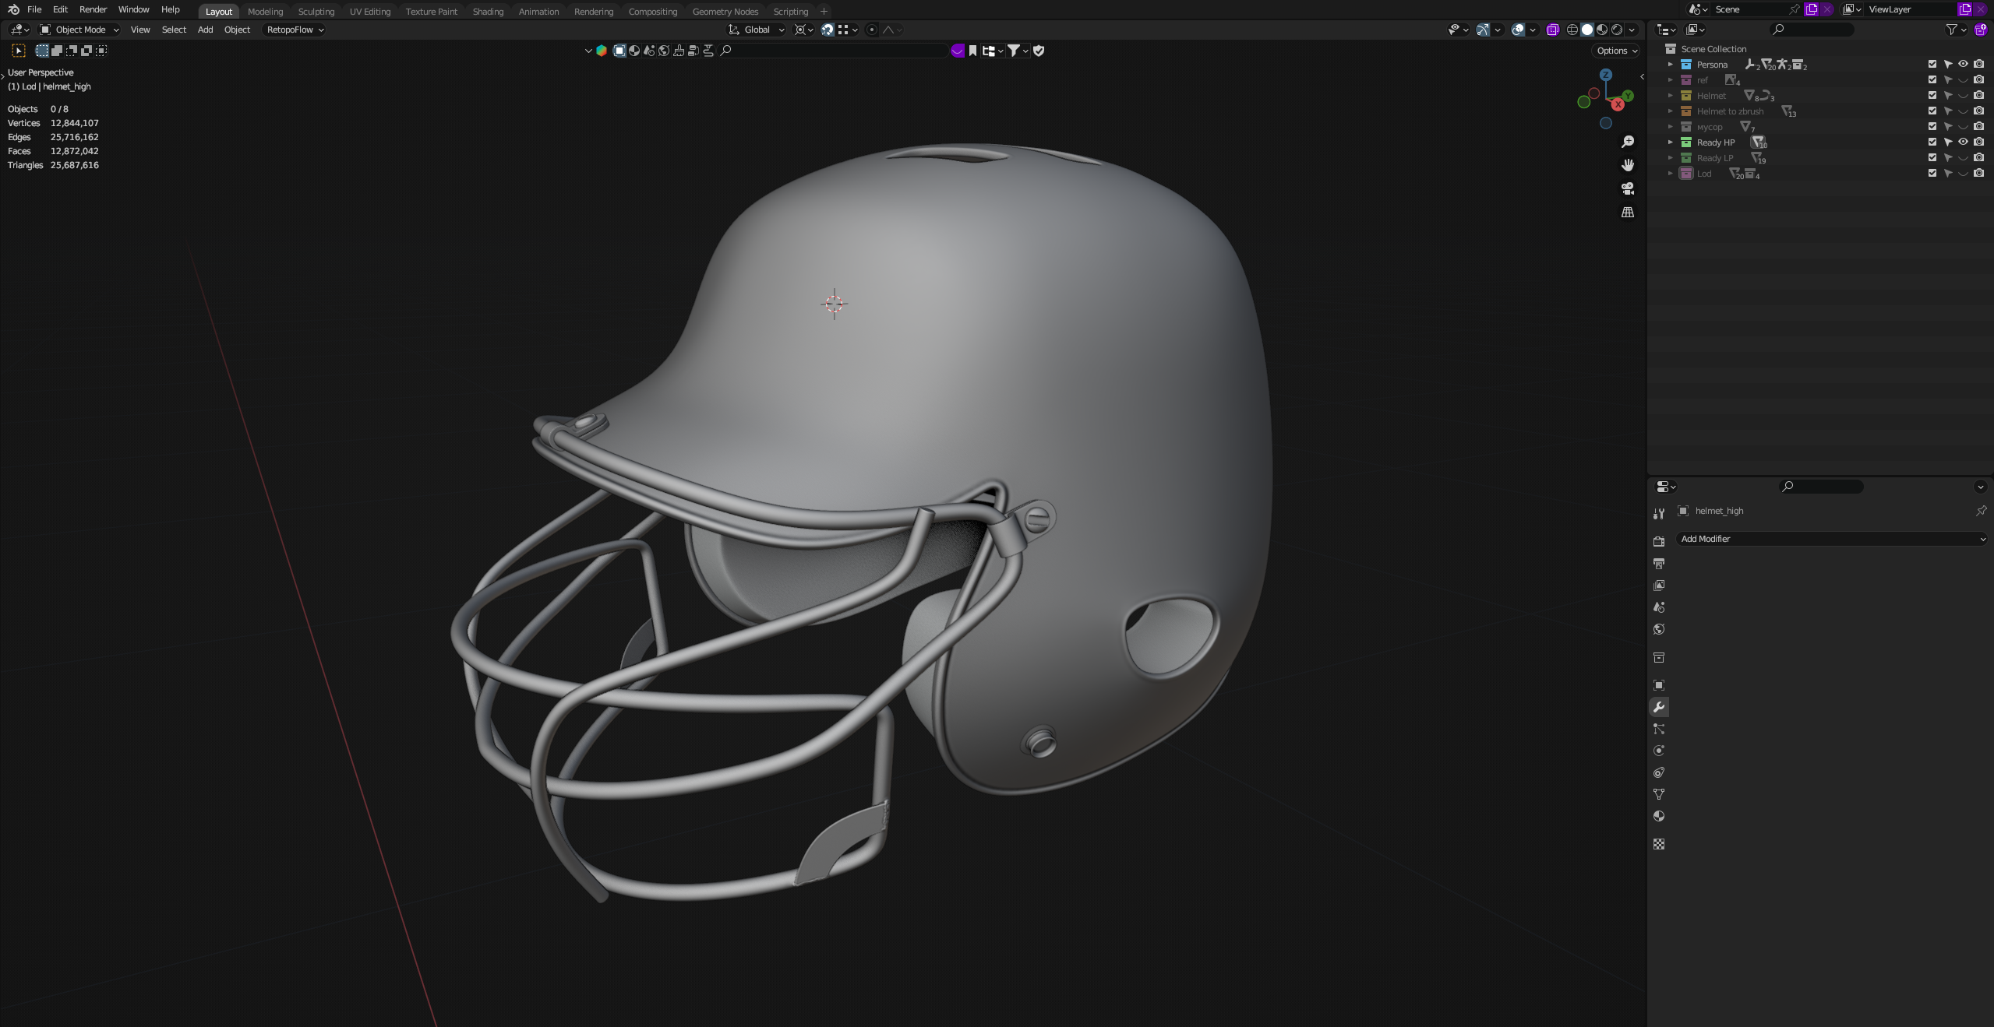Image resolution: width=1994 pixels, height=1027 pixels.
Task: Toggle camera view icon in viewport
Action: point(1628,188)
